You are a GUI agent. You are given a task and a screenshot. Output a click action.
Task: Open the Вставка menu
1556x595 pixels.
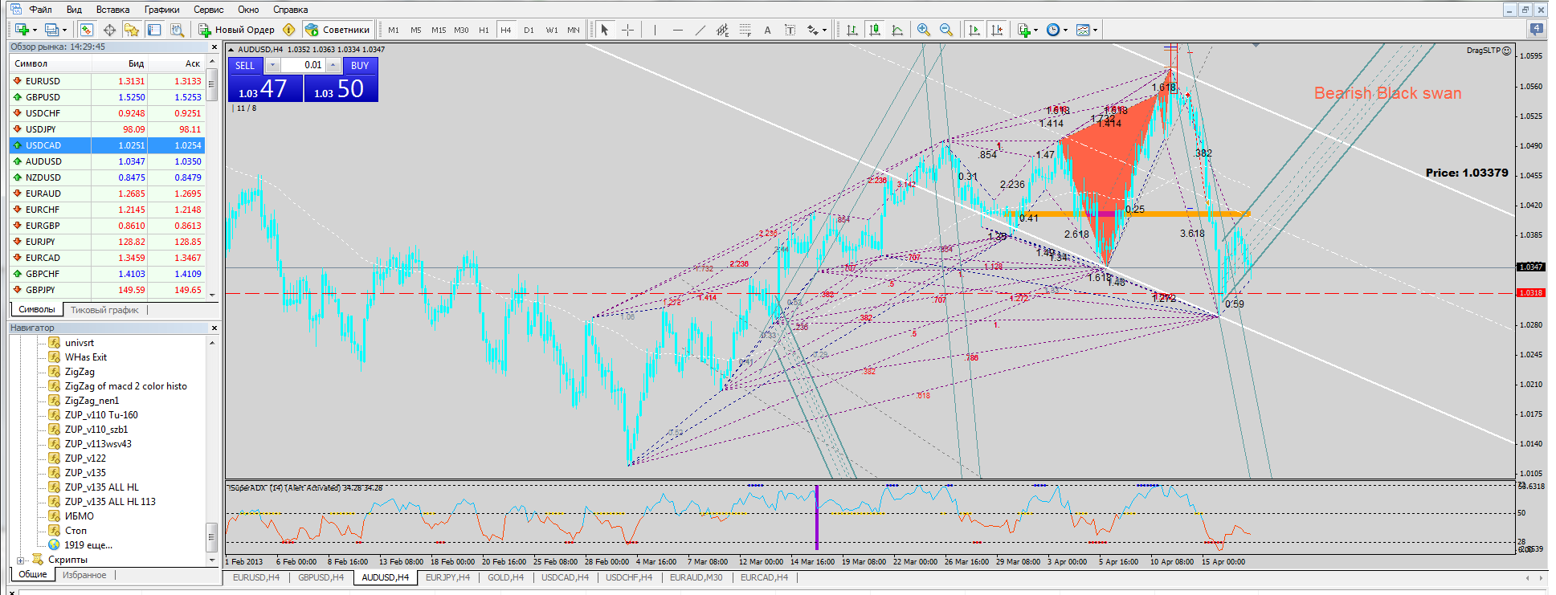click(112, 10)
